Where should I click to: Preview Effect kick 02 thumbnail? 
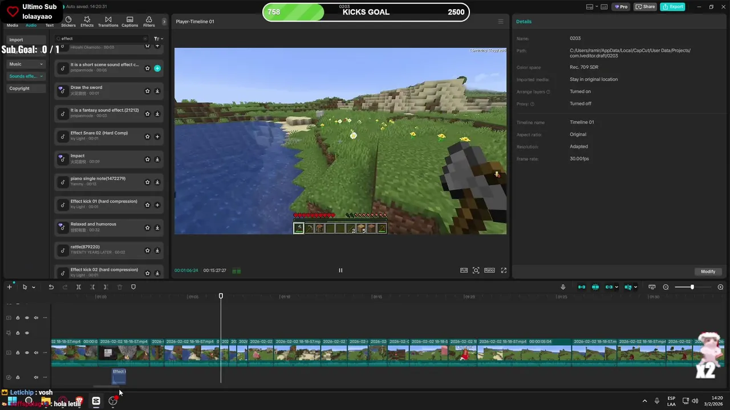click(x=62, y=273)
